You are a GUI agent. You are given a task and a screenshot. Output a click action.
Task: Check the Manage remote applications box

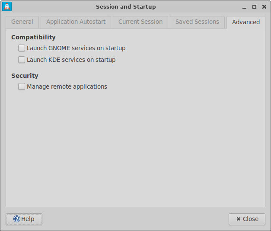22,87
